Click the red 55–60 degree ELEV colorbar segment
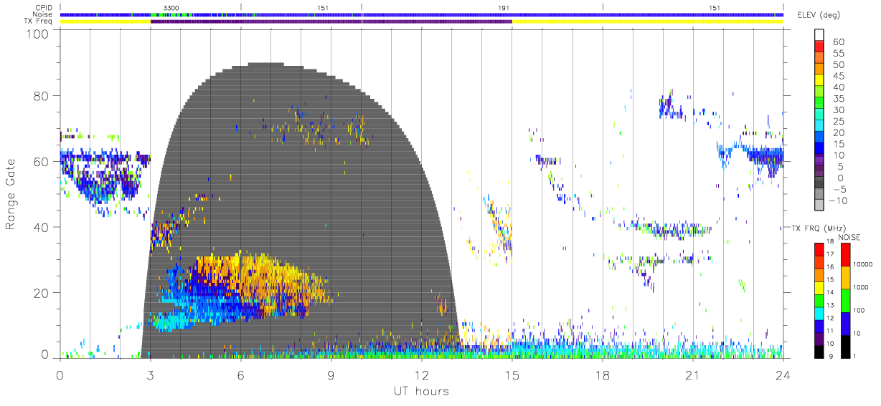The width and height of the screenshot is (881, 406). [819, 47]
